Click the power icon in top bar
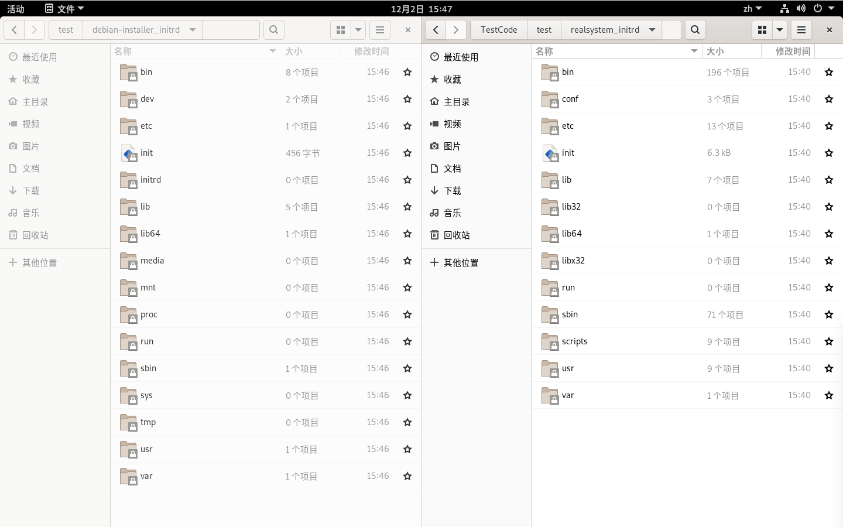This screenshot has height=527, width=843. 818,9
